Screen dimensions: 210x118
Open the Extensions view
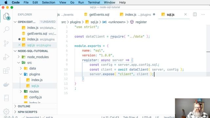[x=6, y=71]
